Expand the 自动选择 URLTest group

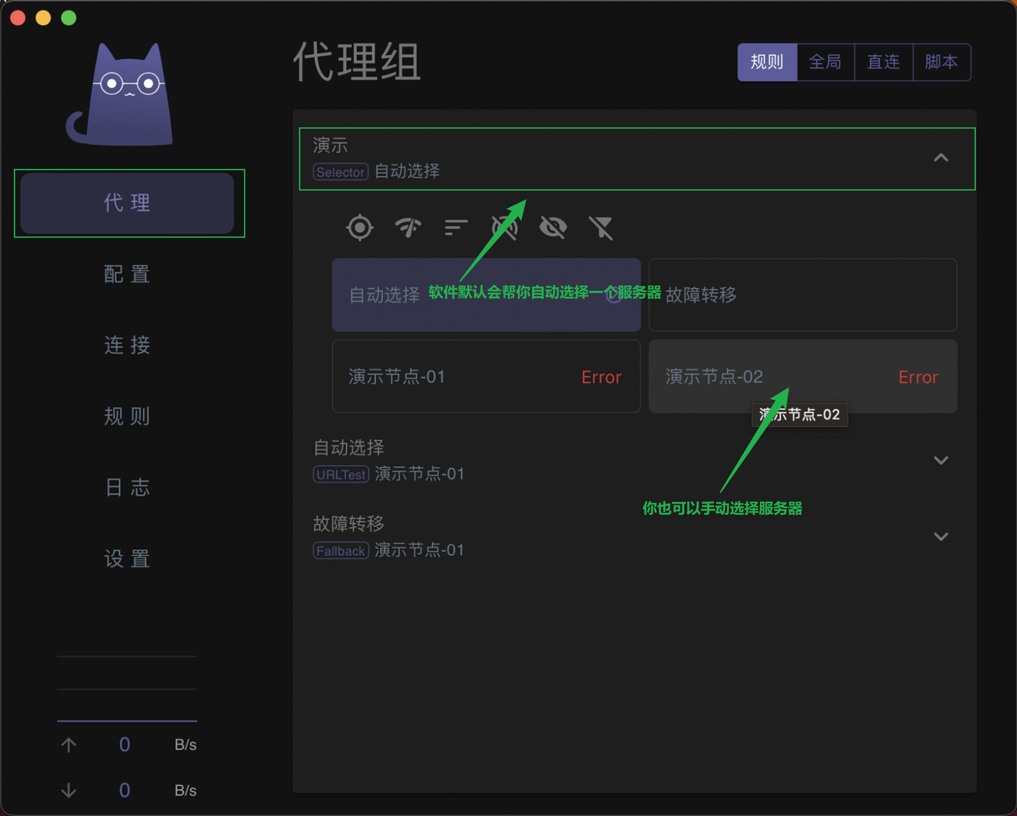pos(941,460)
